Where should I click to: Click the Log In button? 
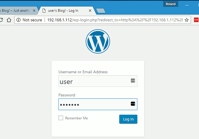pyautogui.click(x=128, y=119)
